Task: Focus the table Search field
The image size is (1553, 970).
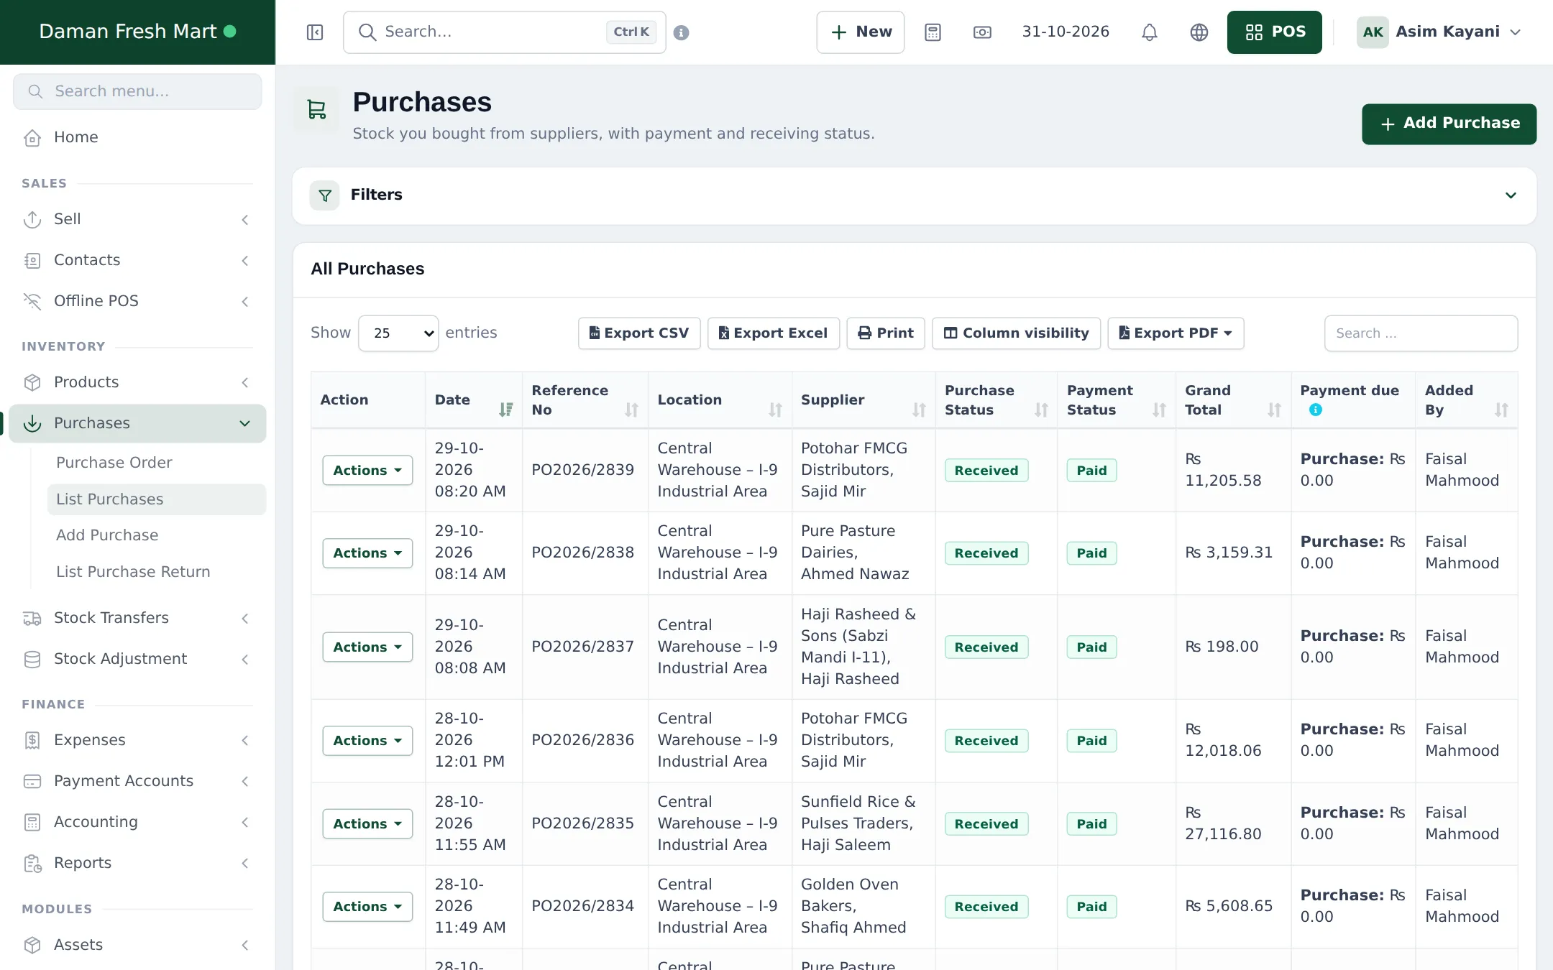Action: pyautogui.click(x=1421, y=333)
